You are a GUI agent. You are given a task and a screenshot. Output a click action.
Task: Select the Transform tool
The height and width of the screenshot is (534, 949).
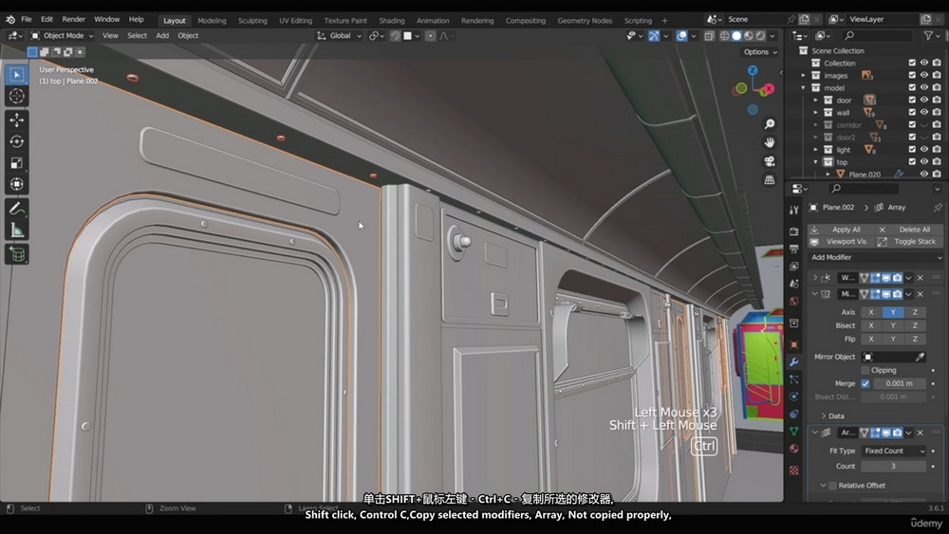pos(16,184)
